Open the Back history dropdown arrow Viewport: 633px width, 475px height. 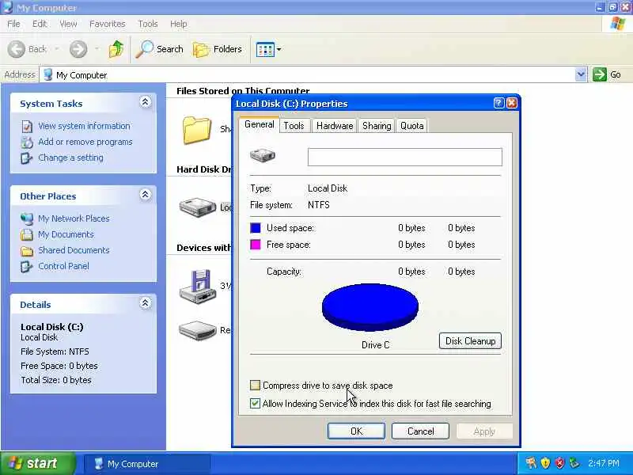tap(57, 49)
